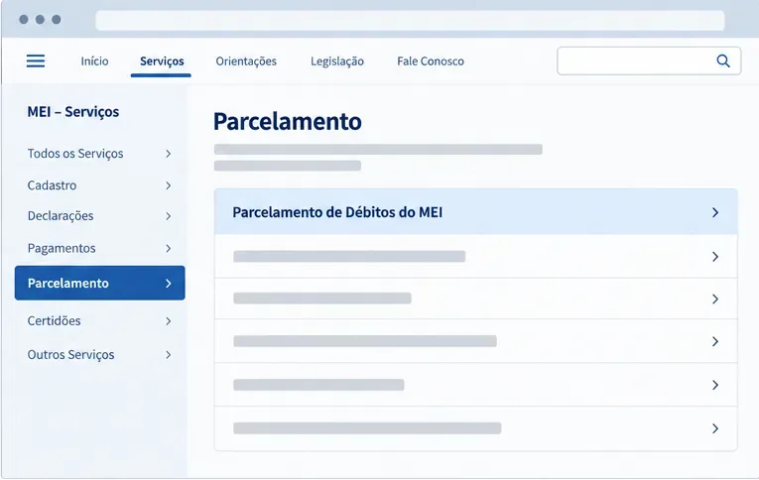Click the MEI – Serviços sidebar heading
Image resolution: width=759 pixels, height=480 pixels.
73,112
